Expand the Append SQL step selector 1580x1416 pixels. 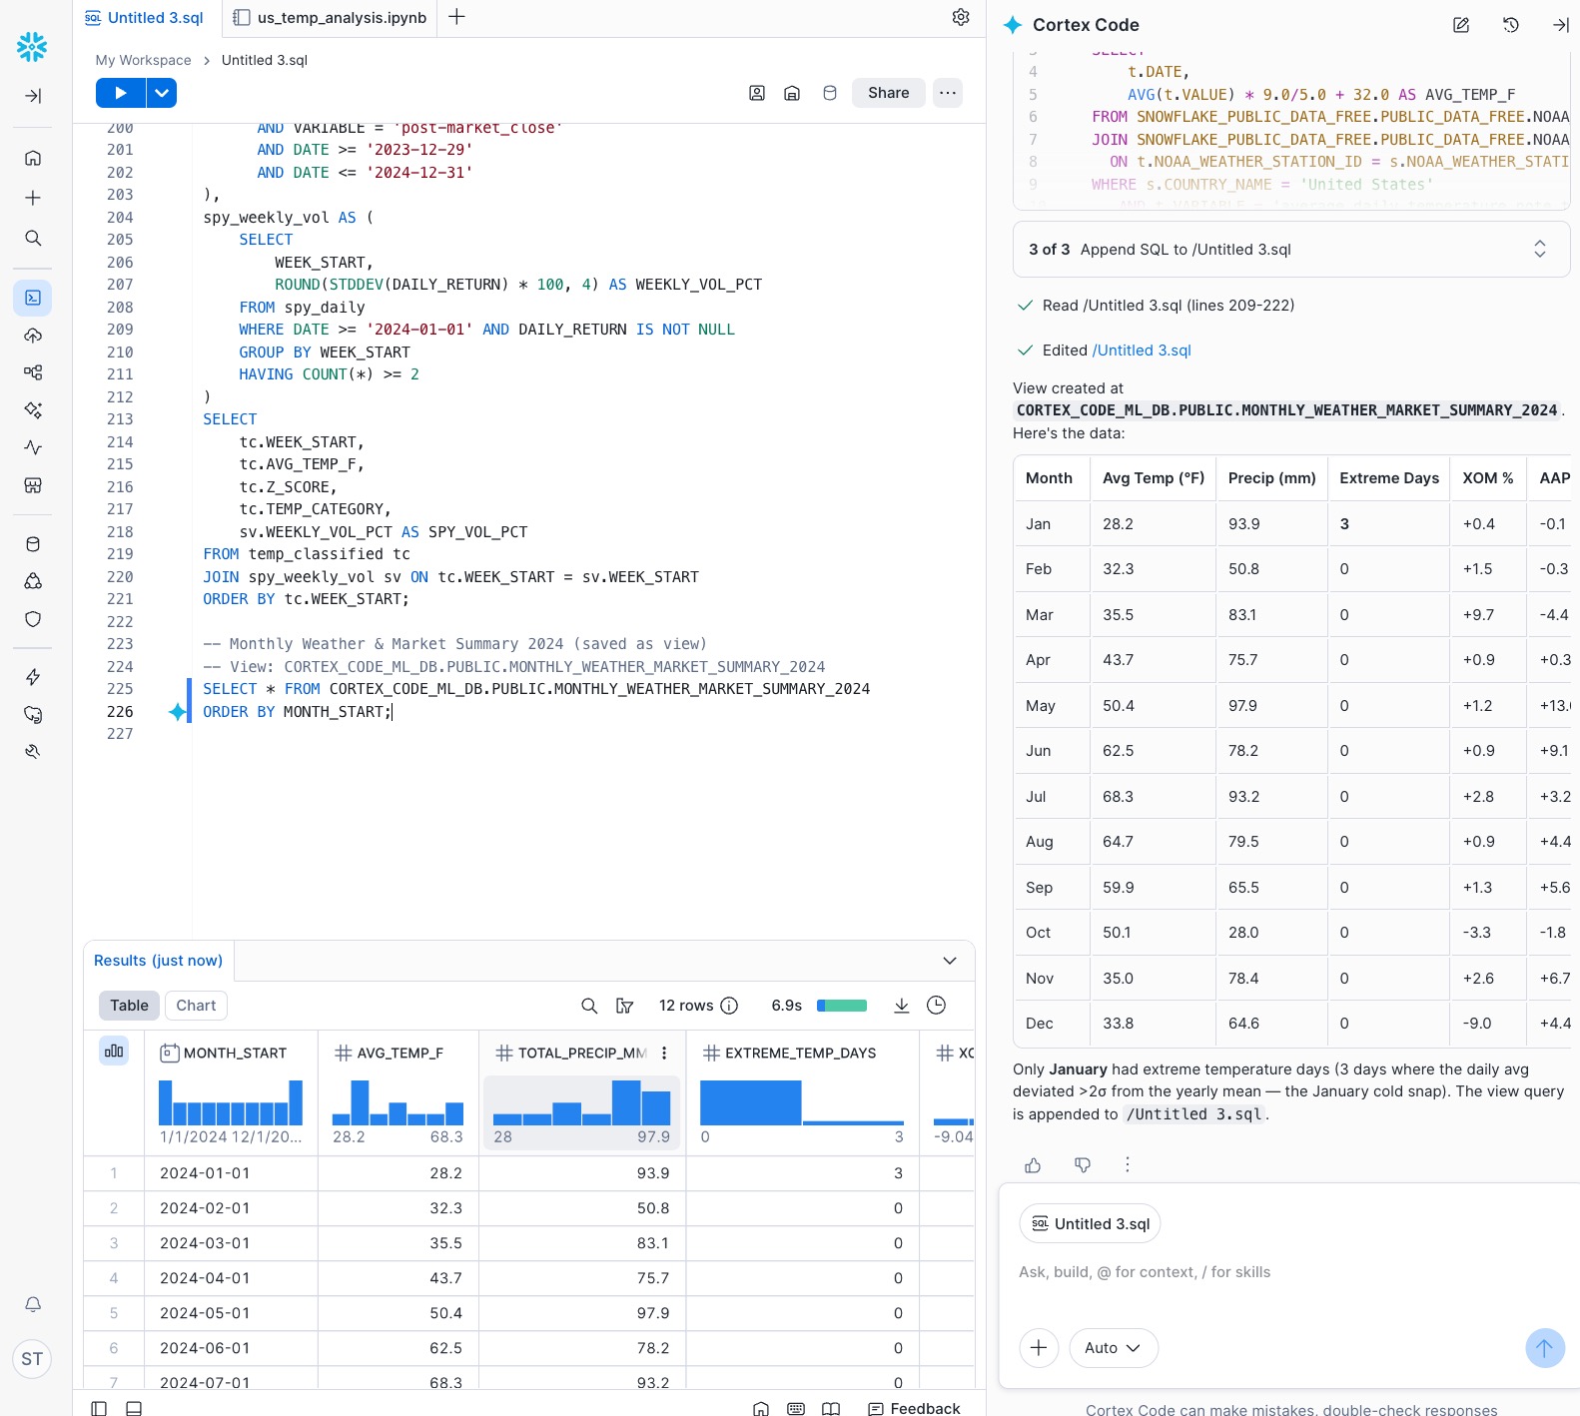[x=1539, y=249]
